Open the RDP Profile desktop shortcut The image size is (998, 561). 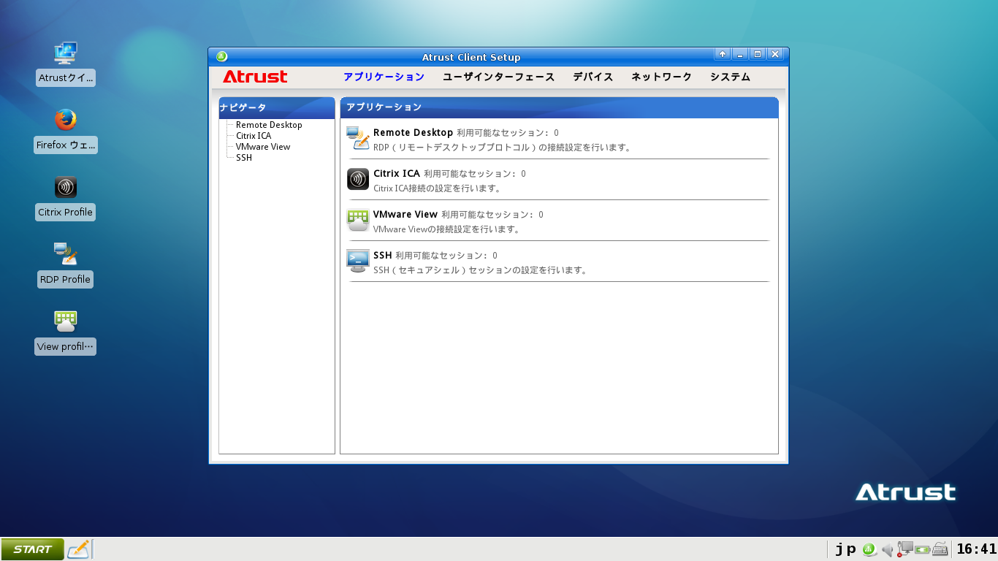[66, 255]
